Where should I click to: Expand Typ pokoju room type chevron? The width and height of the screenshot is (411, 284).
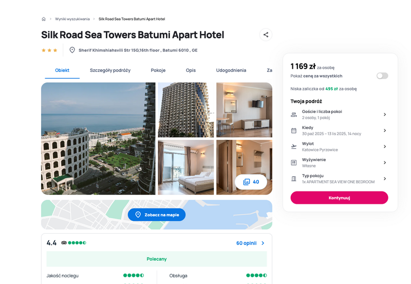coord(385,179)
